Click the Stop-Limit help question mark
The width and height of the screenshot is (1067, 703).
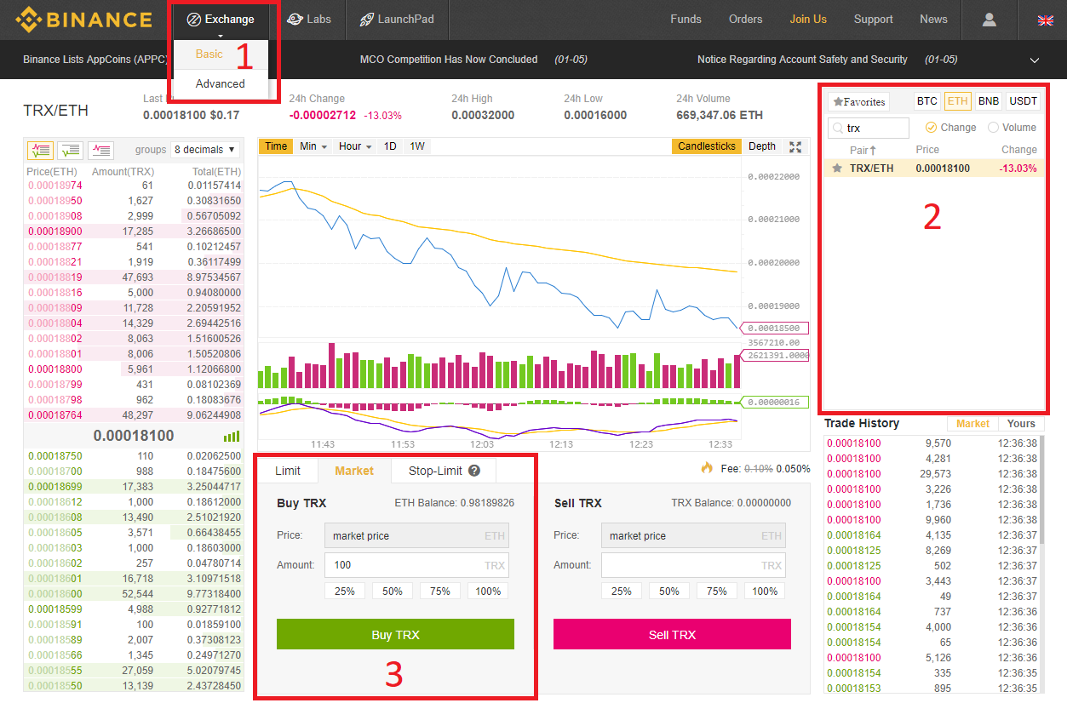point(474,471)
